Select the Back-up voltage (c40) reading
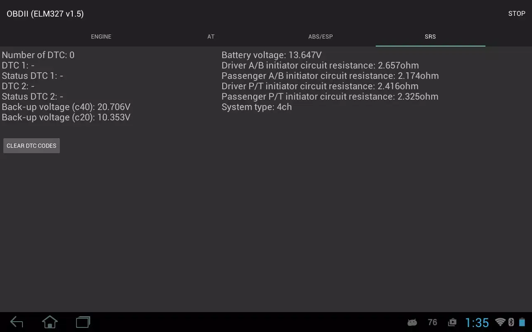The image size is (532, 332). [x=66, y=107]
